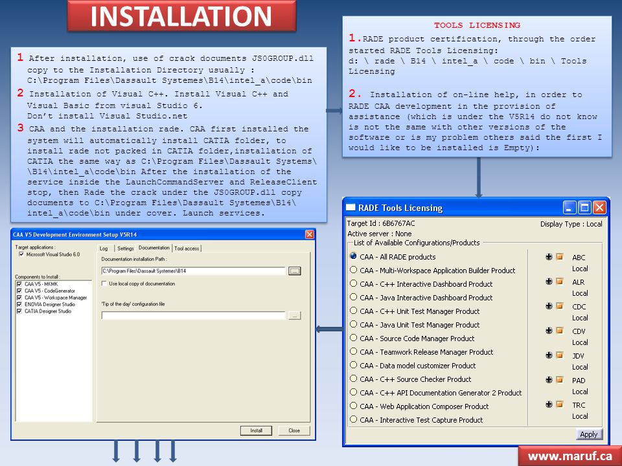This screenshot has height=466, width=622.
Task: Browse for the documentation installation path
Action: tap(294, 271)
